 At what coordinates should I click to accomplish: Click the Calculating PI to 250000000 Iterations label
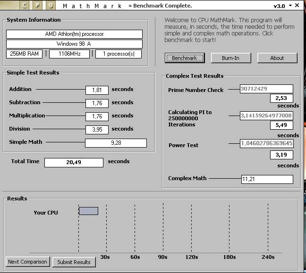(x=190, y=118)
